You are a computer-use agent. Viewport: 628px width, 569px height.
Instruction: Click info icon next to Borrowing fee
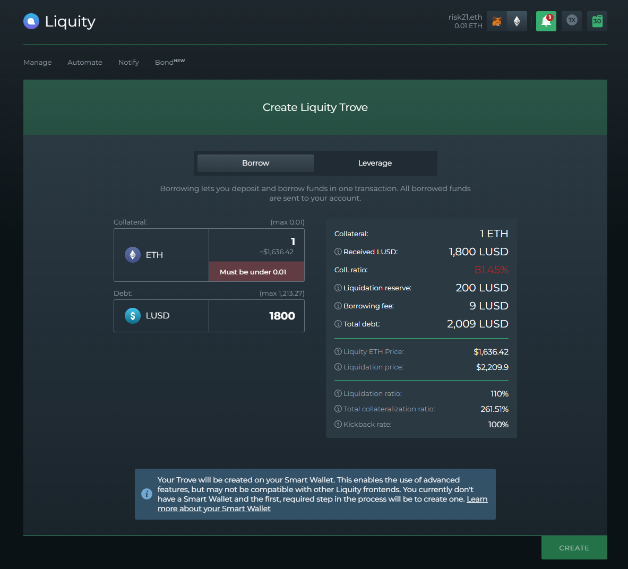[x=338, y=306]
